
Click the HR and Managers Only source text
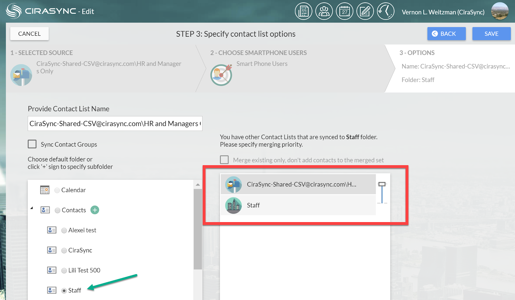pyautogui.click(x=109, y=68)
